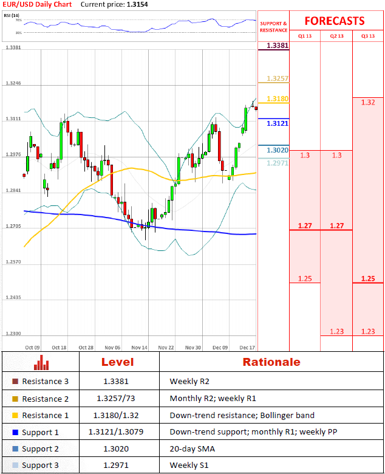This screenshot has width=385, height=474.
Task: Click the Nov 06 date axis label
Action: click(x=112, y=348)
